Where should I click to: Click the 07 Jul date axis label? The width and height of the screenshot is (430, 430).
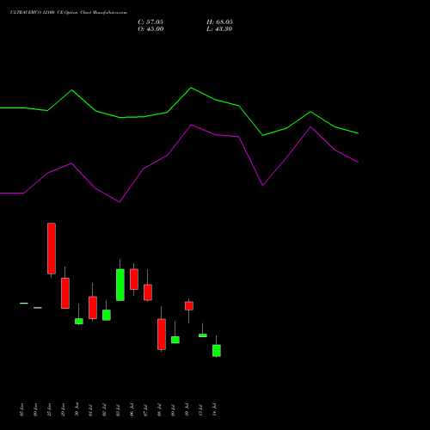(x=145, y=410)
